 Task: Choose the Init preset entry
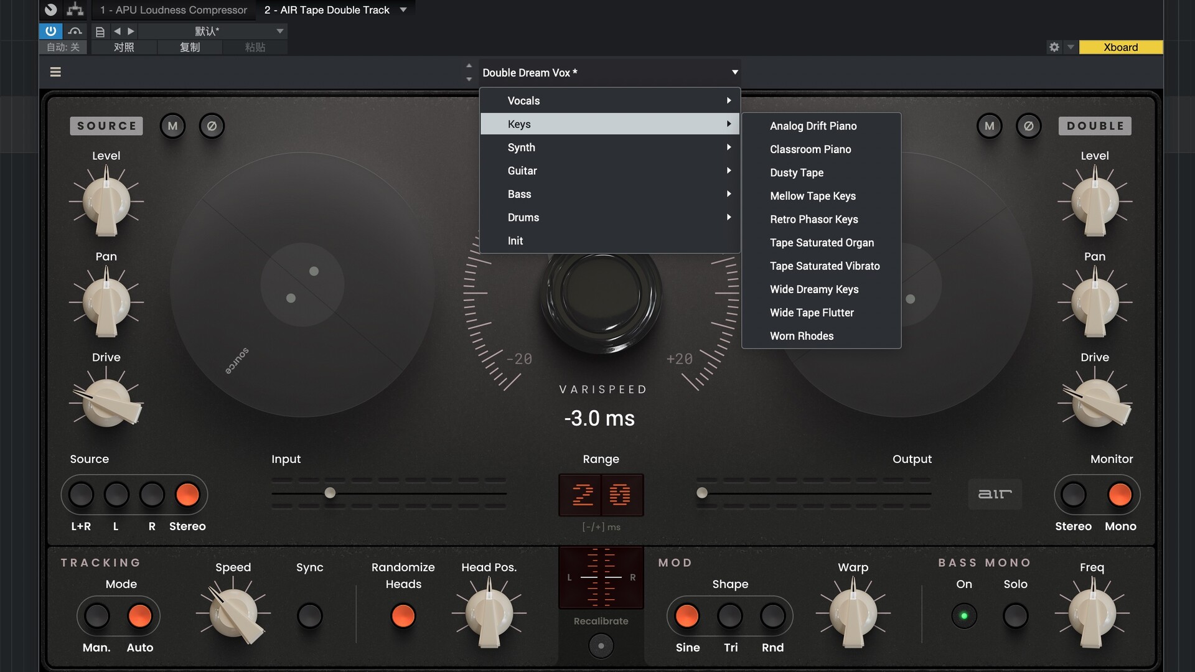click(515, 241)
